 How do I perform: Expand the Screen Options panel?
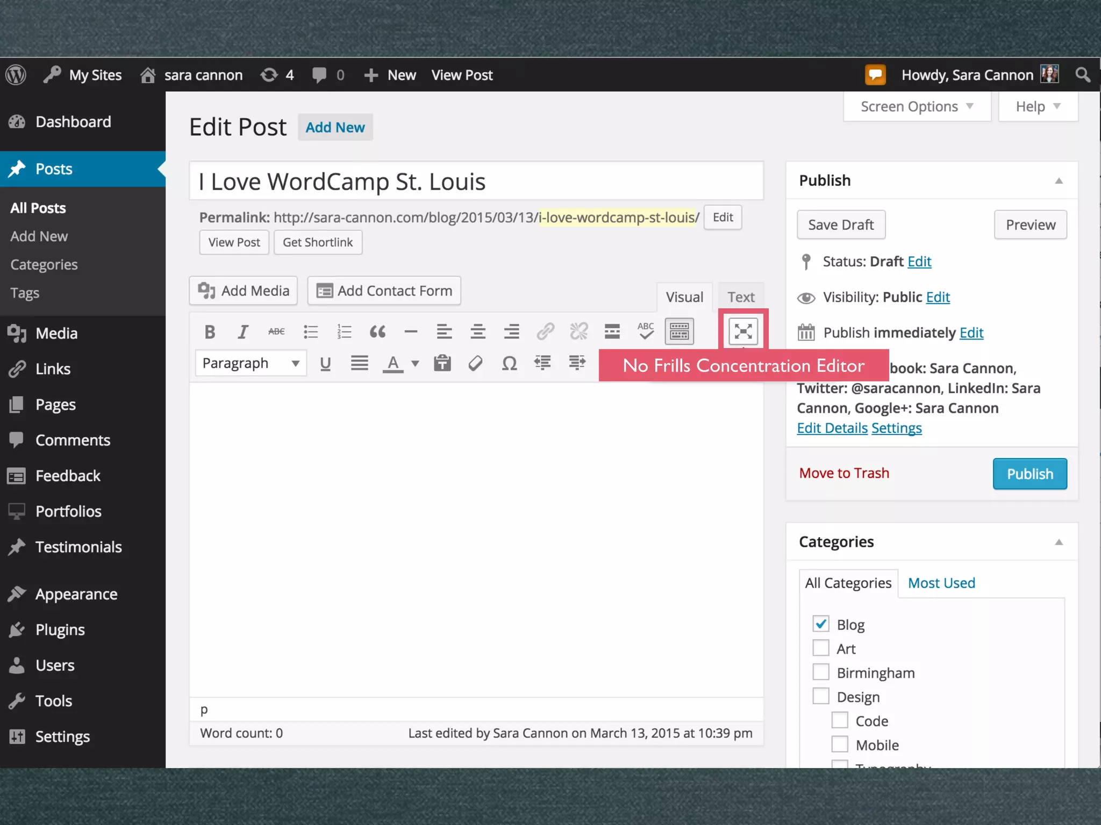917,106
